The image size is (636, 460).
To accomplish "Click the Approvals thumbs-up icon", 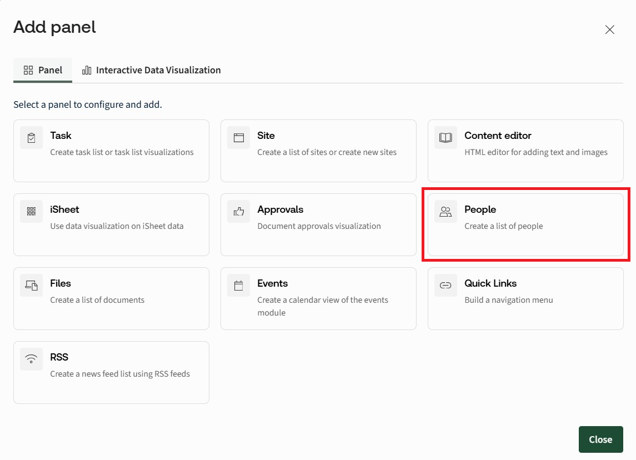I will tap(238, 211).
